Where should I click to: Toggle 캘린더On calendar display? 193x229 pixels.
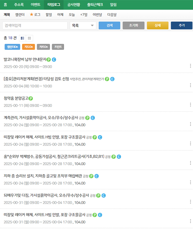click(13, 47)
